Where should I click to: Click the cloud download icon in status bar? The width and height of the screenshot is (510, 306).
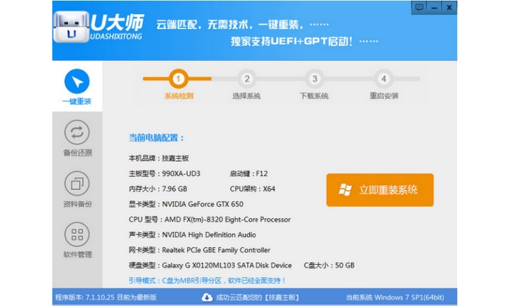pos(207,297)
